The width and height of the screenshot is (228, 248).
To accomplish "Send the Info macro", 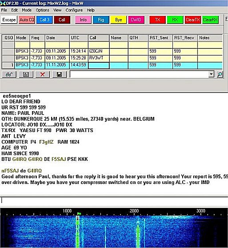I will click(83, 20).
